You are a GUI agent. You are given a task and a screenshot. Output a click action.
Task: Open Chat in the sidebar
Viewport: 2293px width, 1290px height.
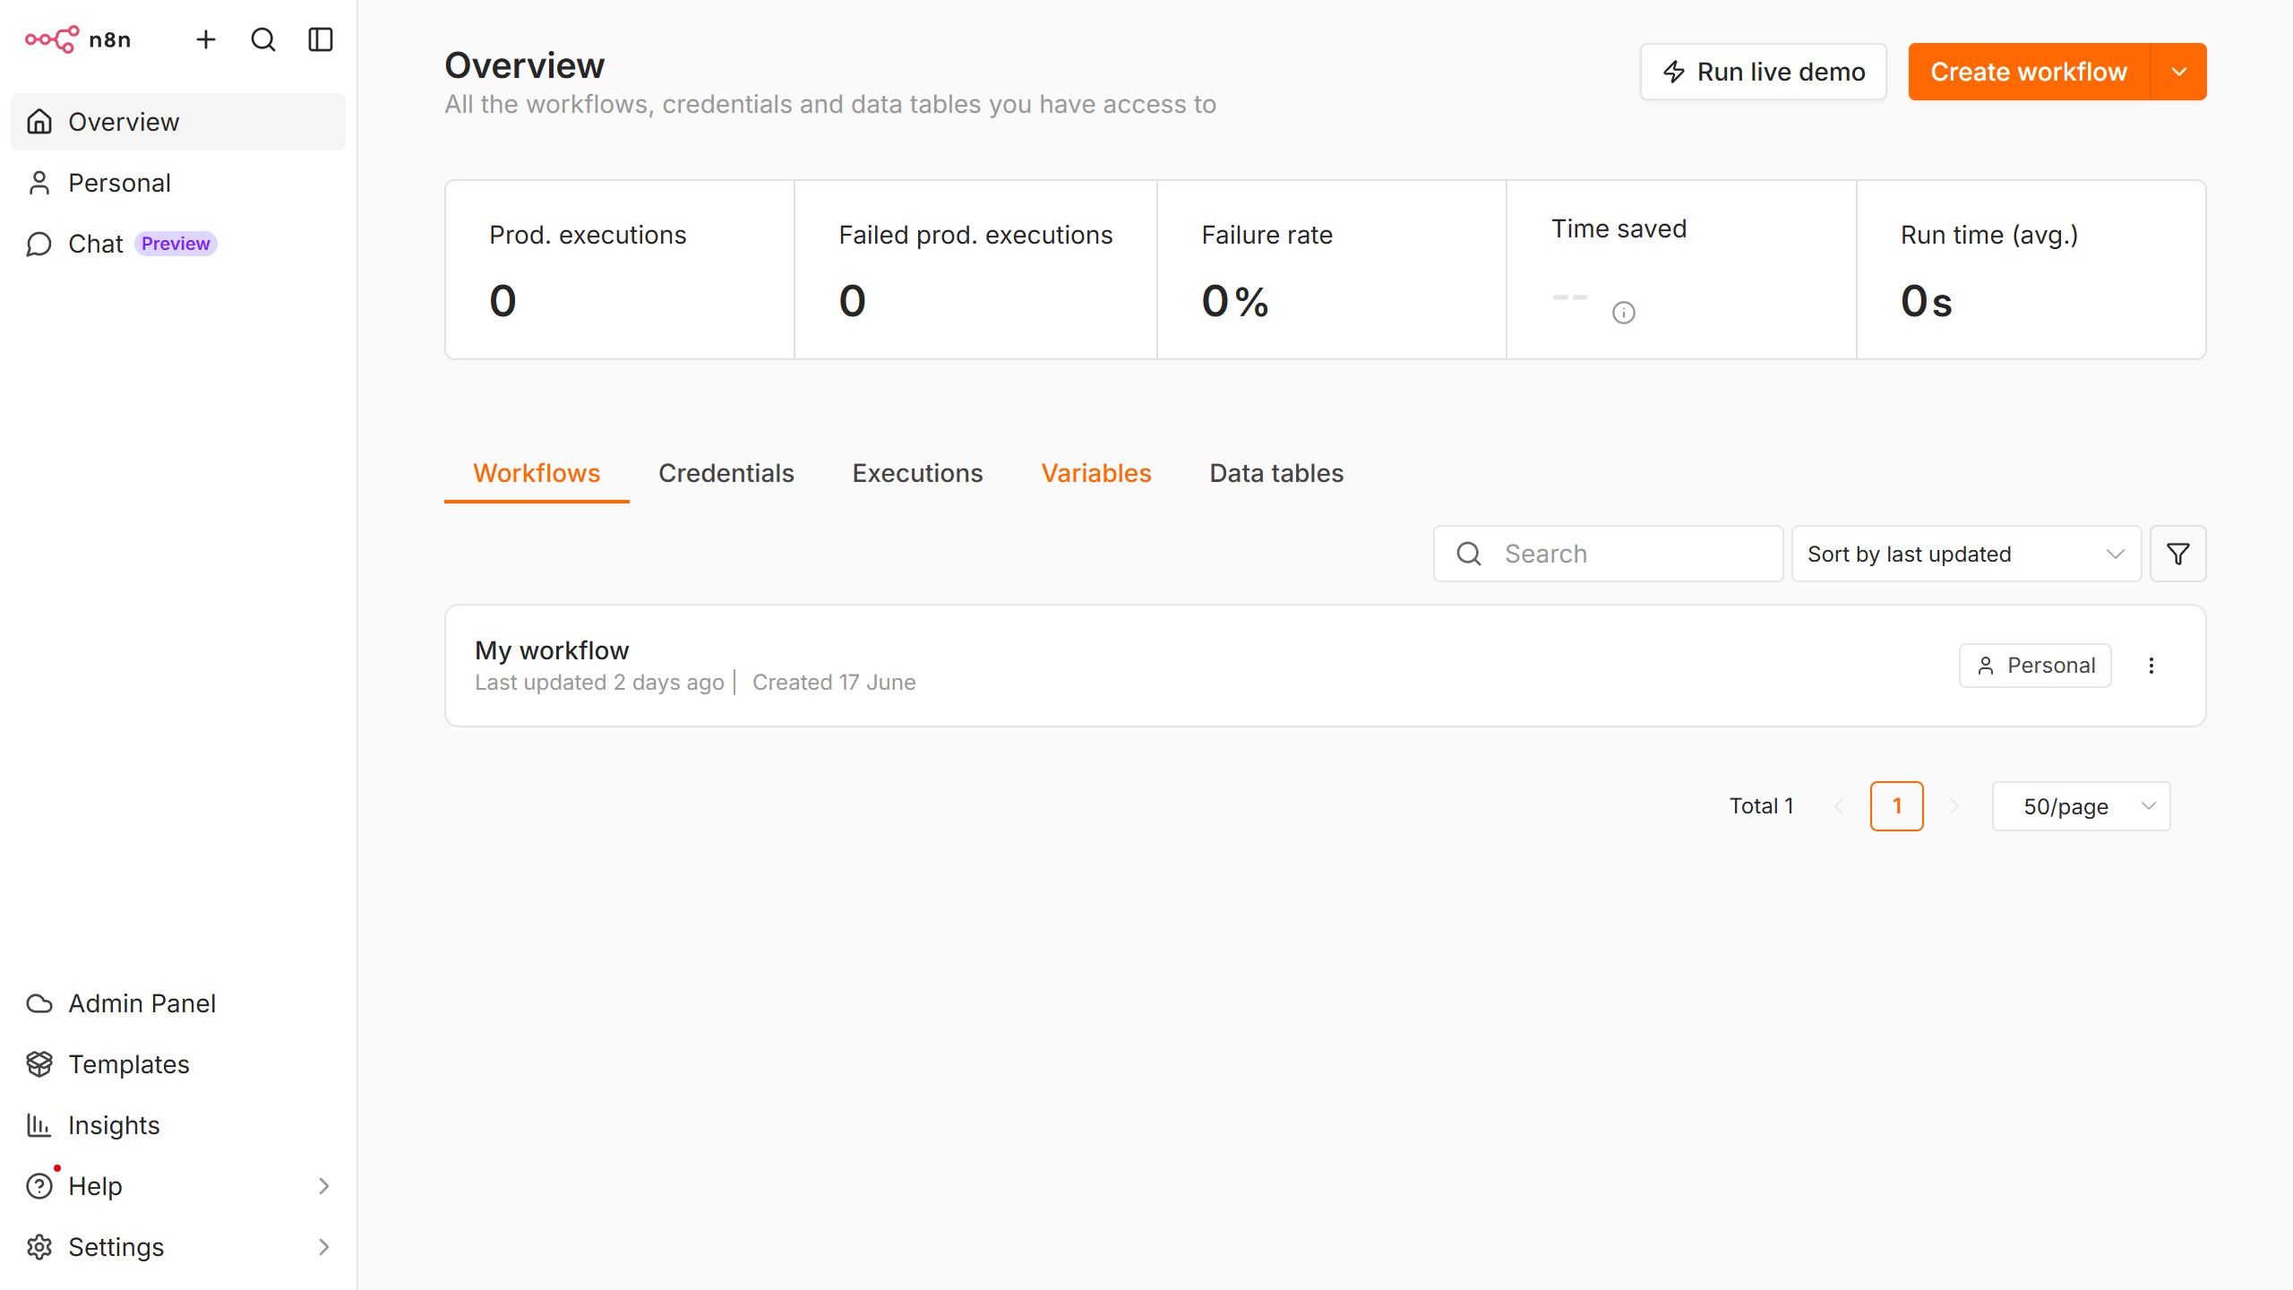pyautogui.click(x=178, y=244)
